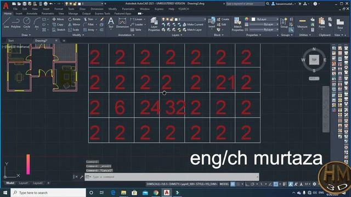Click the Match Properties tool
Image resolution: width=351 pixels, height=197 pixels.
pos(237,24)
